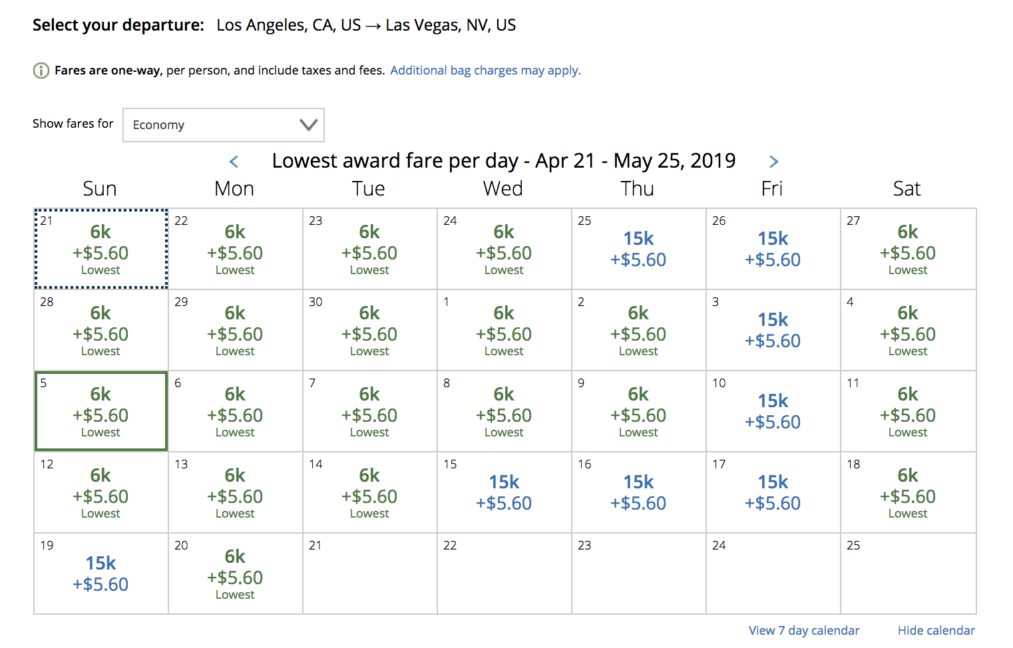Choose May 20 6k lowest fare
The width and height of the screenshot is (1013, 648).
tap(235, 574)
